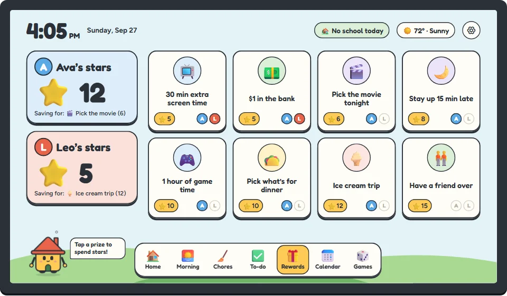Click the clapperboard icon for Pick the movie tonight
Screen dimensions: 507x296
pos(356,71)
